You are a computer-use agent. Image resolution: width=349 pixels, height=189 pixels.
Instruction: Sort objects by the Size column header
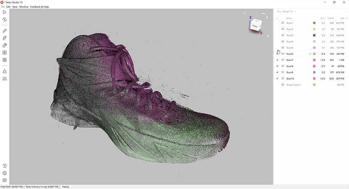tap(342, 18)
